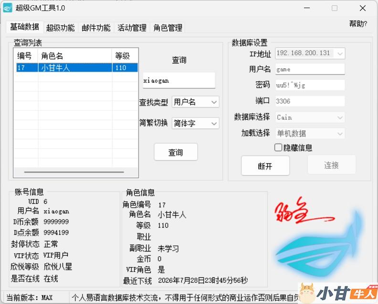Switch to the 超级功能 tab
Screen dimensions: 378x304
tap(61, 28)
